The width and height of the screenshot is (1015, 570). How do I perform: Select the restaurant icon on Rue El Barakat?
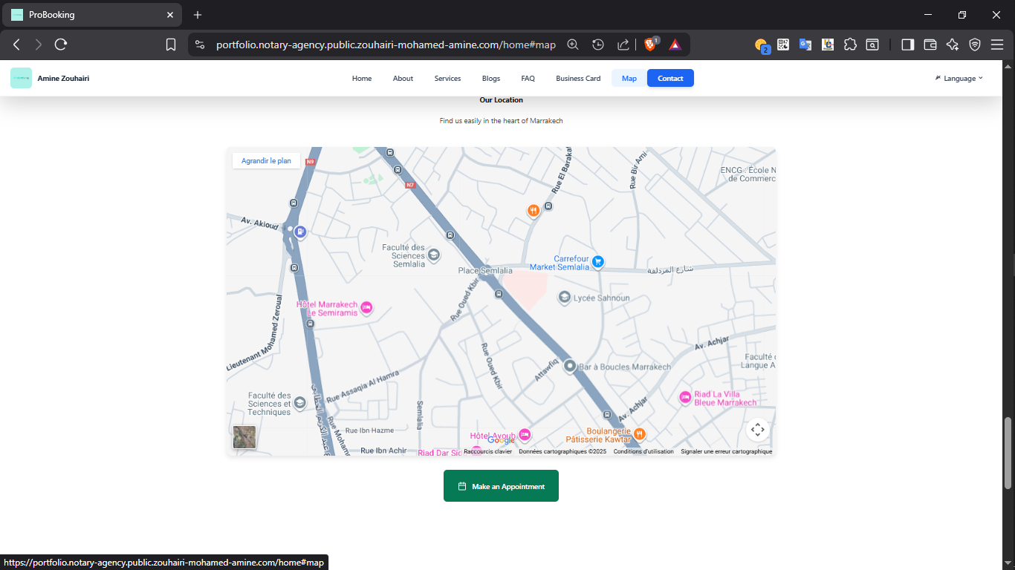[534, 211]
